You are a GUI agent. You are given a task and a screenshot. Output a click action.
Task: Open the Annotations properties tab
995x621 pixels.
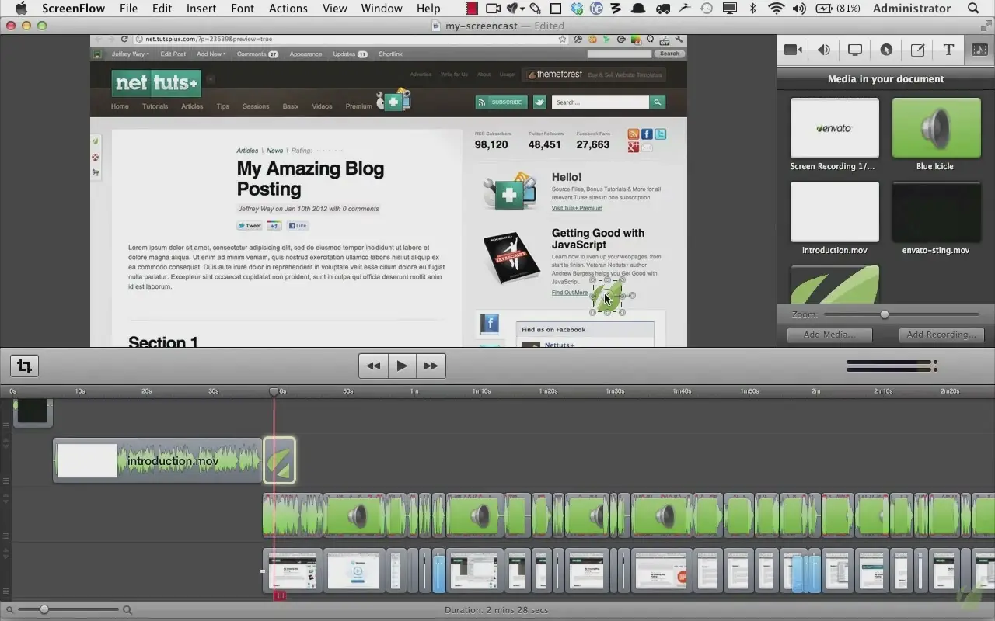(x=917, y=50)
